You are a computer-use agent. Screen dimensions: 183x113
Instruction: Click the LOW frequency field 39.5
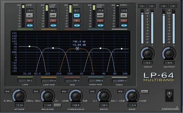(x=25, y=81)
